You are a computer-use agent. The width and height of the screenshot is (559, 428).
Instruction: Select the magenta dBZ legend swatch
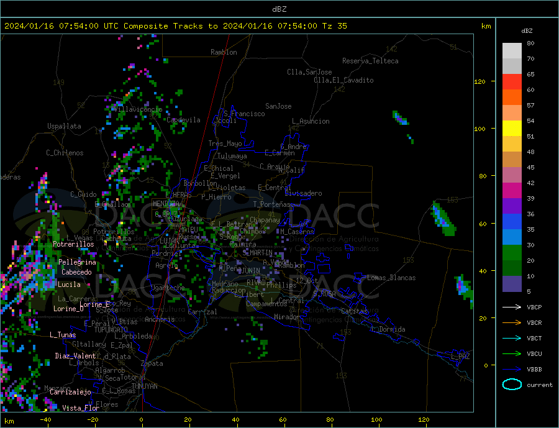pos(512,191)
